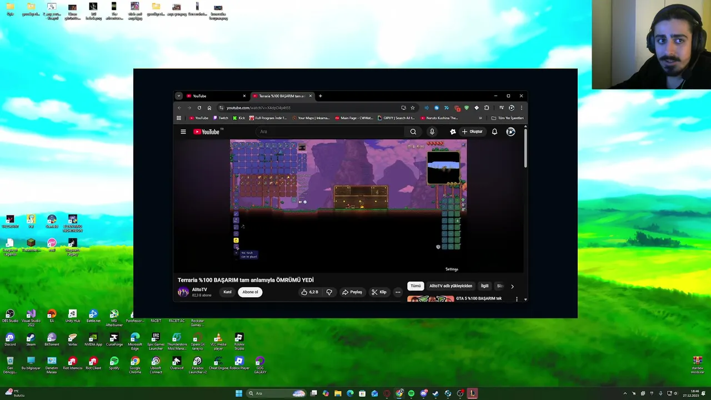The width and height of the screenshot is (711, 400).
Task: Open Cheat Engine desktop shortcut
Action: (x=218, y=363)
